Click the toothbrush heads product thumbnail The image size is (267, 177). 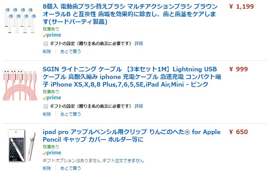click(x=20, y=20)
